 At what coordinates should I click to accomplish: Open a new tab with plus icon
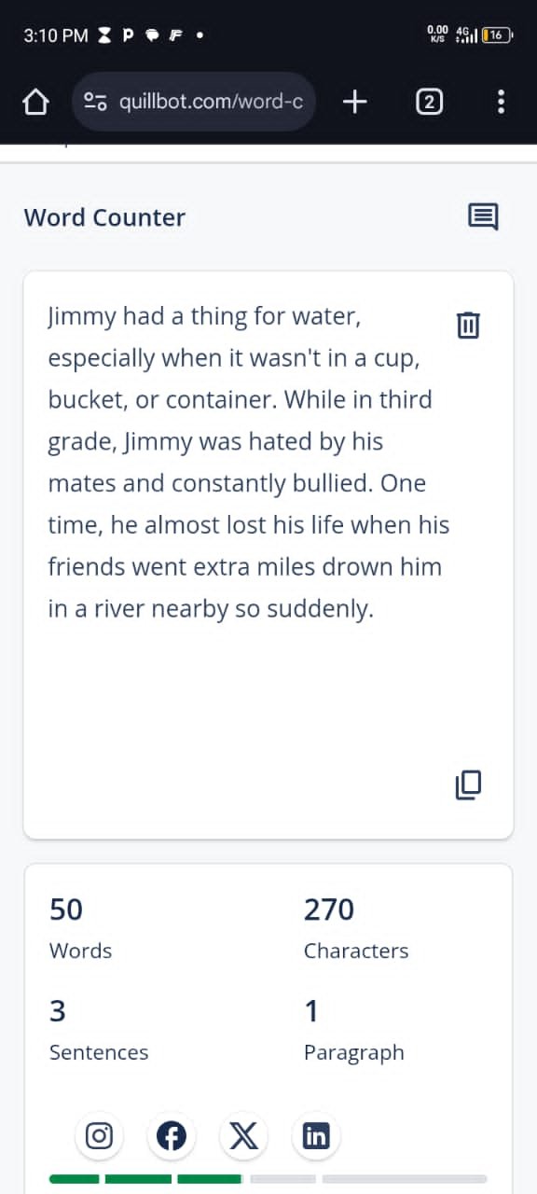coord(355,102)
